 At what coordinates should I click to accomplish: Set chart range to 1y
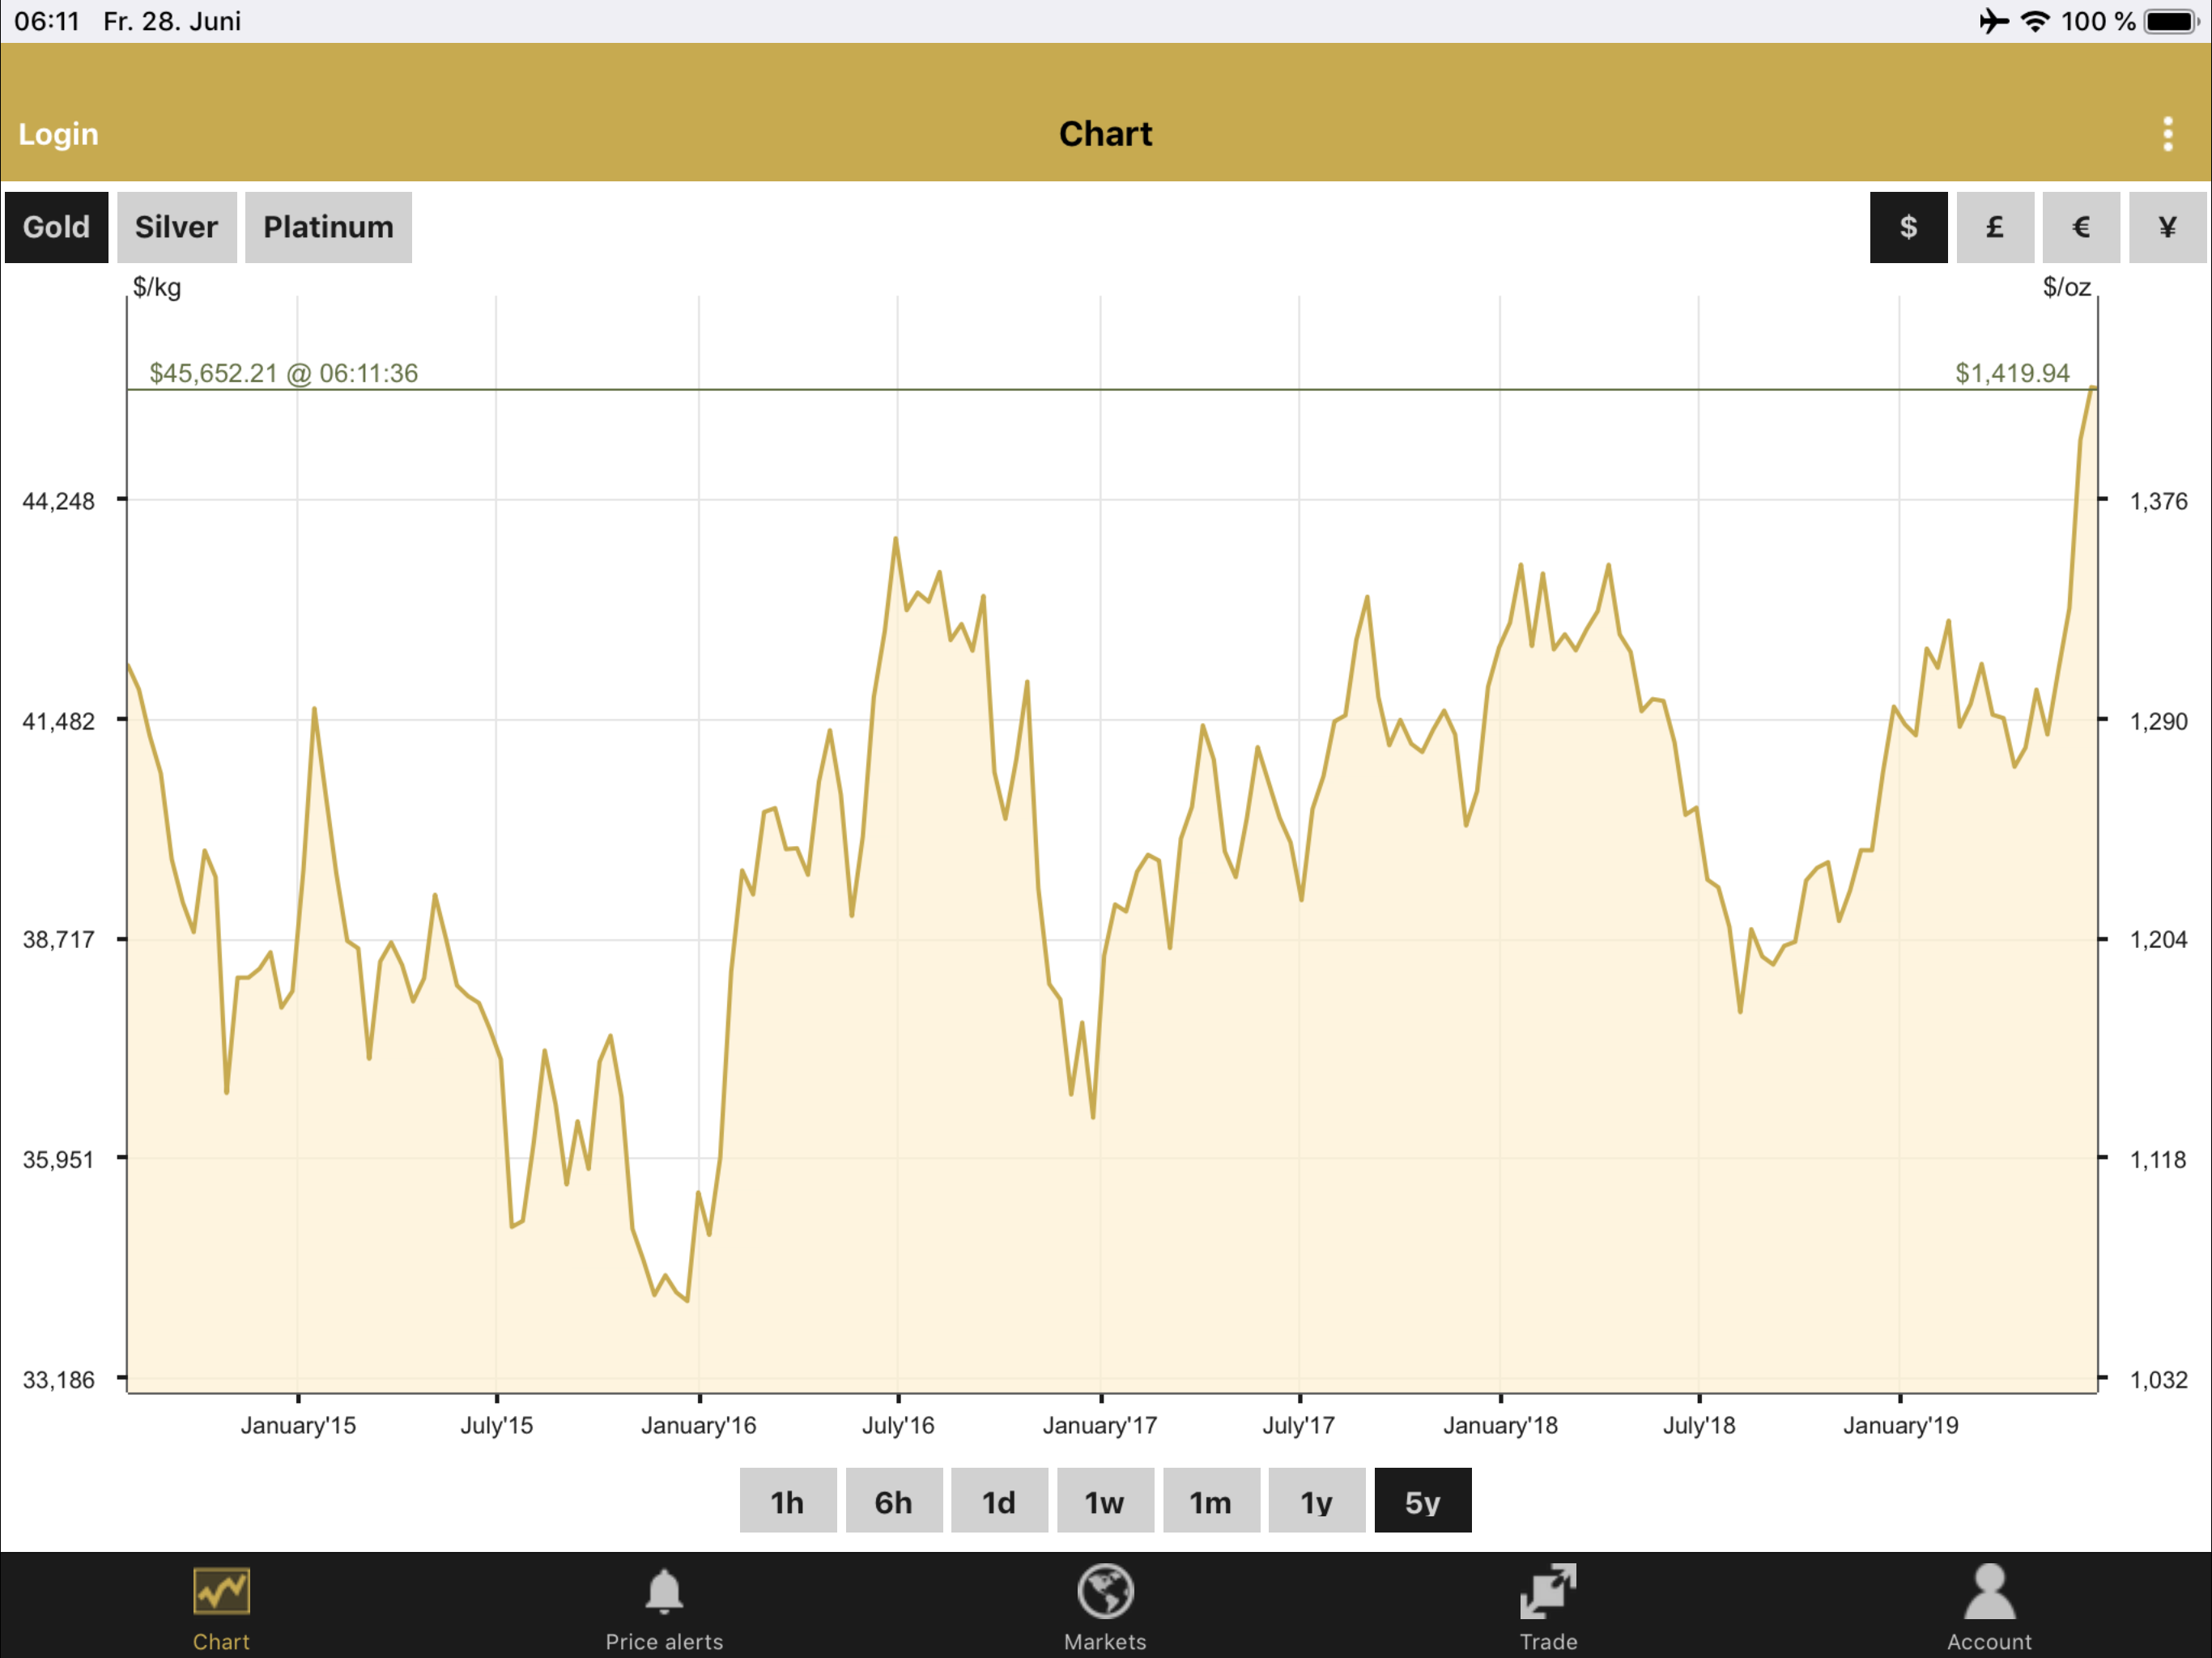(x=1316, y=1501)
